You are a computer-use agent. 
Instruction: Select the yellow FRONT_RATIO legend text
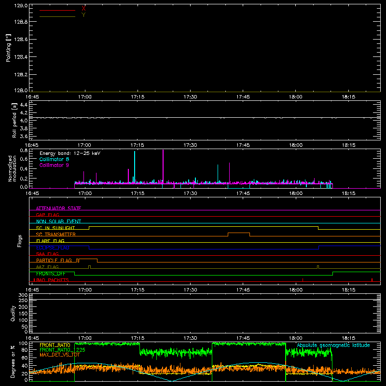55,345
